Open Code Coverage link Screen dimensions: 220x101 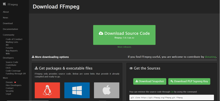(x=13, y=71)
